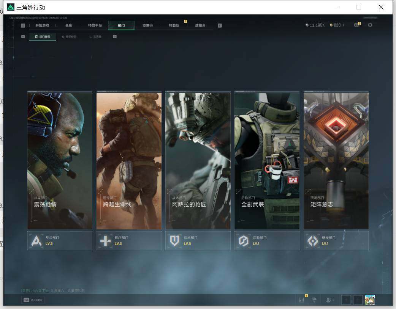Click the 研发部门 diamond emblem
The image size is (396, 309).
(313, 241)
